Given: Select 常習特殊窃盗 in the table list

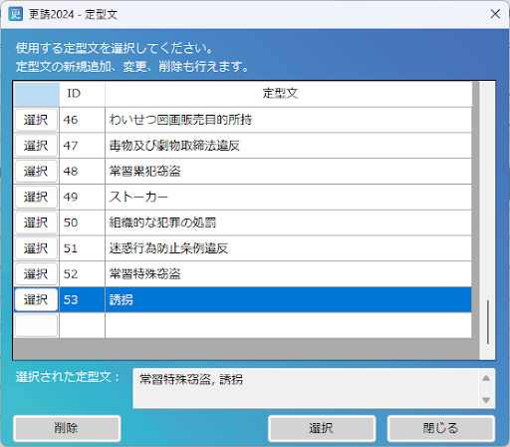Looking at the screenshot, I should [288, 274].
